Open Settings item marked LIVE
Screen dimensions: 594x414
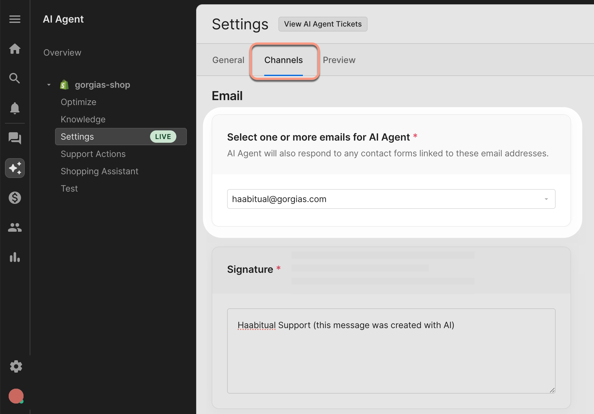click(x=121, y=137)
